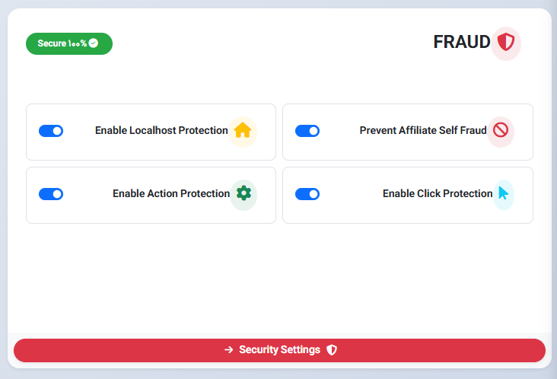Click the arrow icon before Security Settings
Viewport: 557px width, 379px height.
[229, 350]
